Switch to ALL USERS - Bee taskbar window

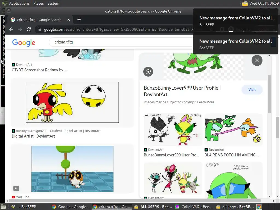pos(153,207)
